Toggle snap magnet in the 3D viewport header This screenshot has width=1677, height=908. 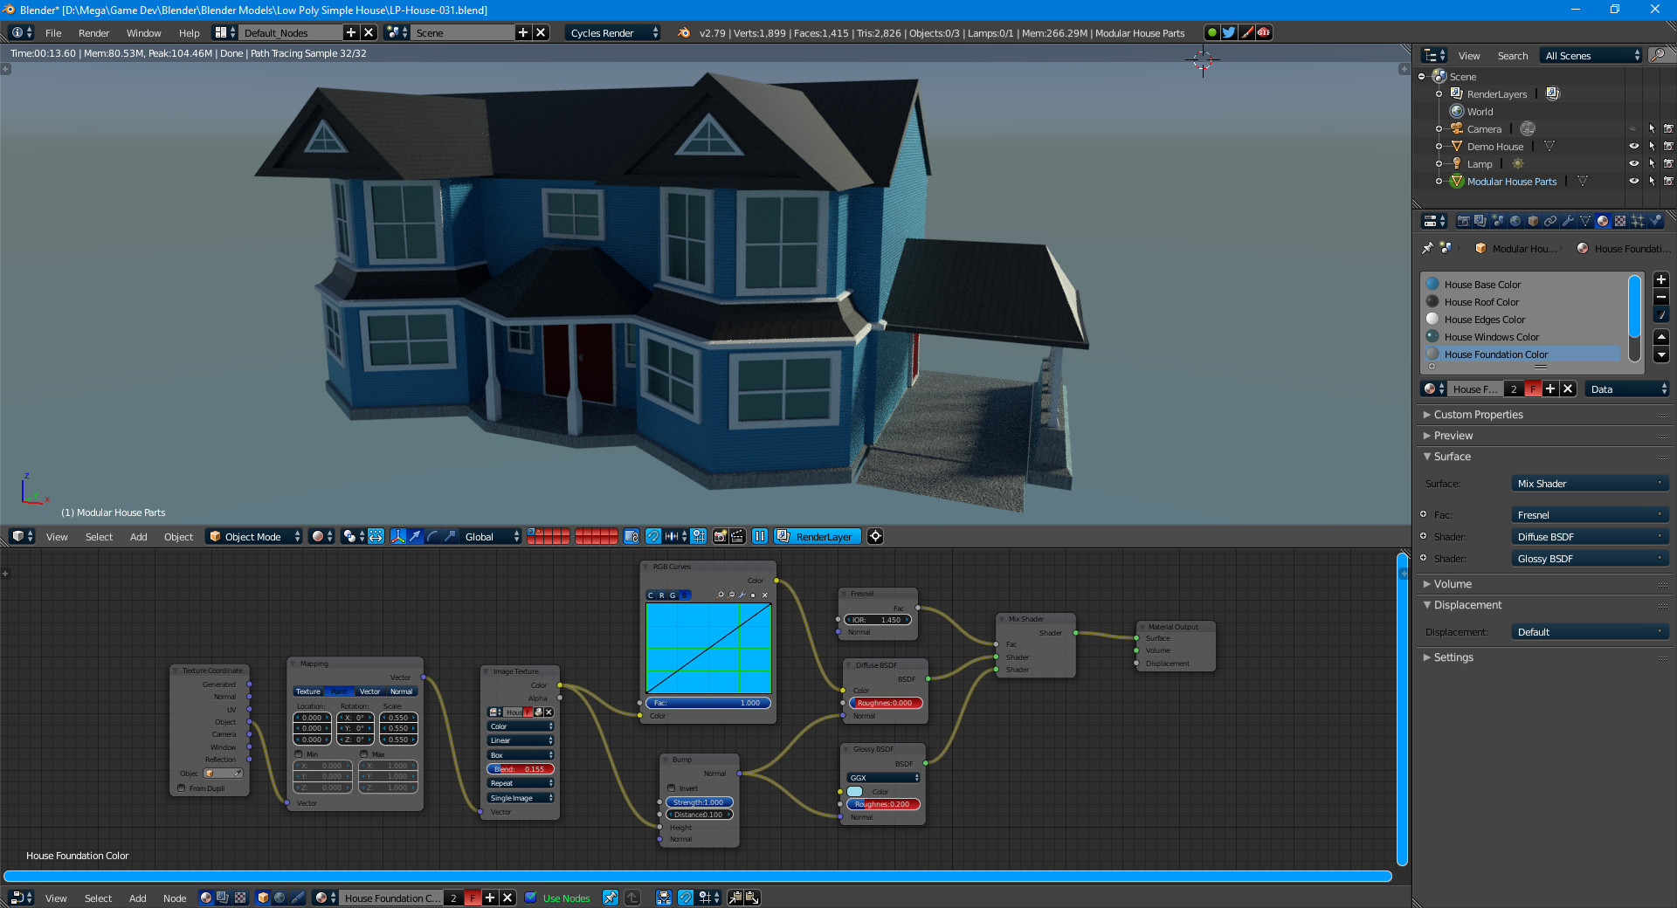coord(654,537)
